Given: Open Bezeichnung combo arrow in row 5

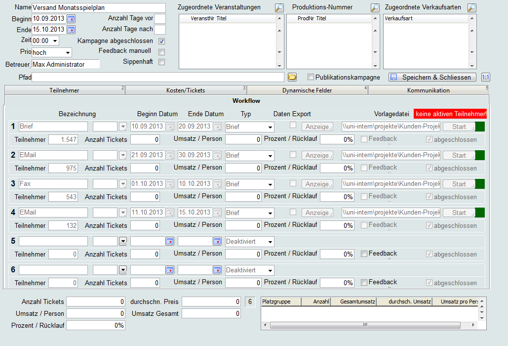Looking at the screenshot, I should [x=123, y=242].
